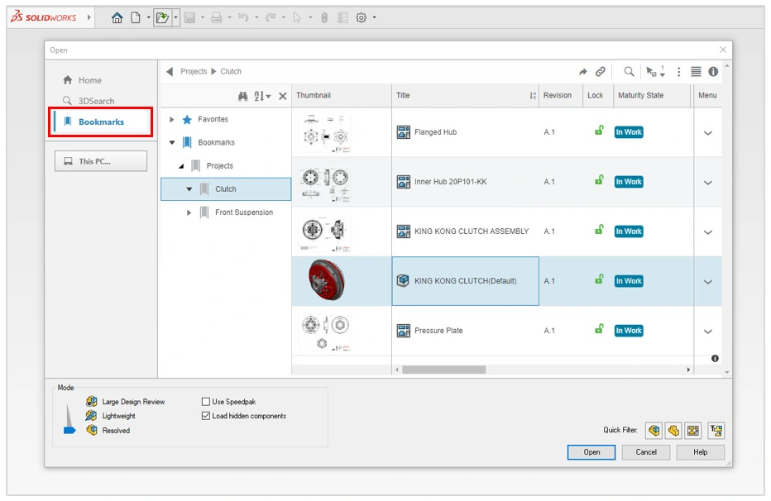Screen dimensions: 771x501
Task: Select Bookmarks in the sidebar
Action: [101, 122]
